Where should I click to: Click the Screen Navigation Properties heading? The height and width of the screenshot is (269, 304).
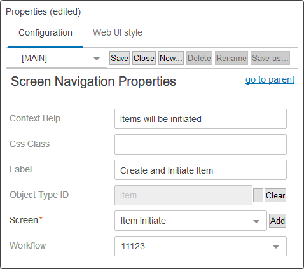93,81
